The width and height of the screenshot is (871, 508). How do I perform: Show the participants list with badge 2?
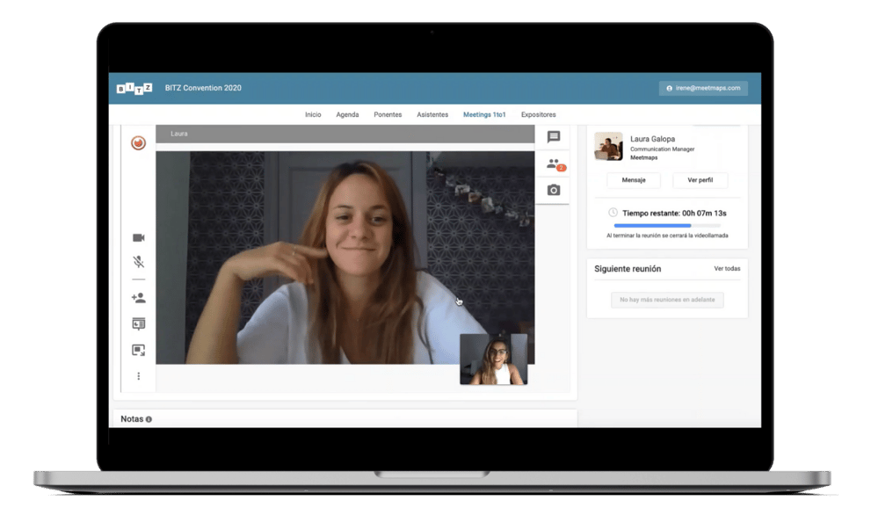[553, 163]
